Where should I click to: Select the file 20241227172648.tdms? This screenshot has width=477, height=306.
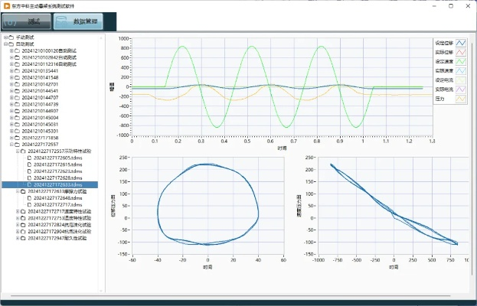point(57,198)
